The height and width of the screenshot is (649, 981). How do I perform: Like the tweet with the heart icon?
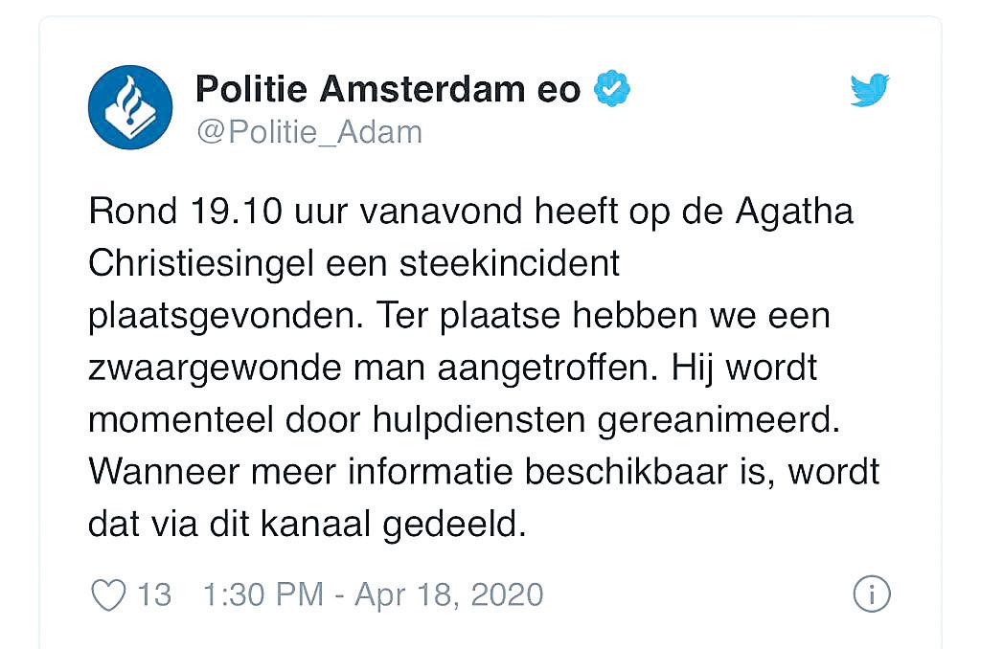point(109,594)
